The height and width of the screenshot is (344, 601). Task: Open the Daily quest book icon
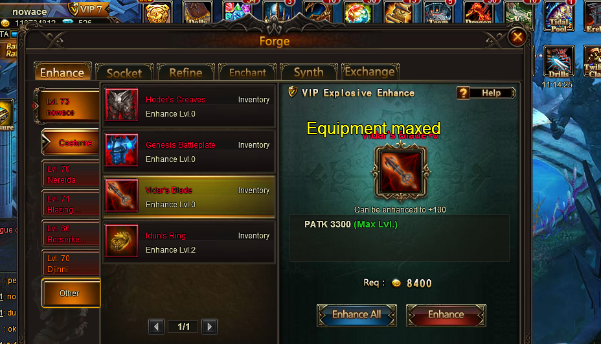[x=198, y=12]
